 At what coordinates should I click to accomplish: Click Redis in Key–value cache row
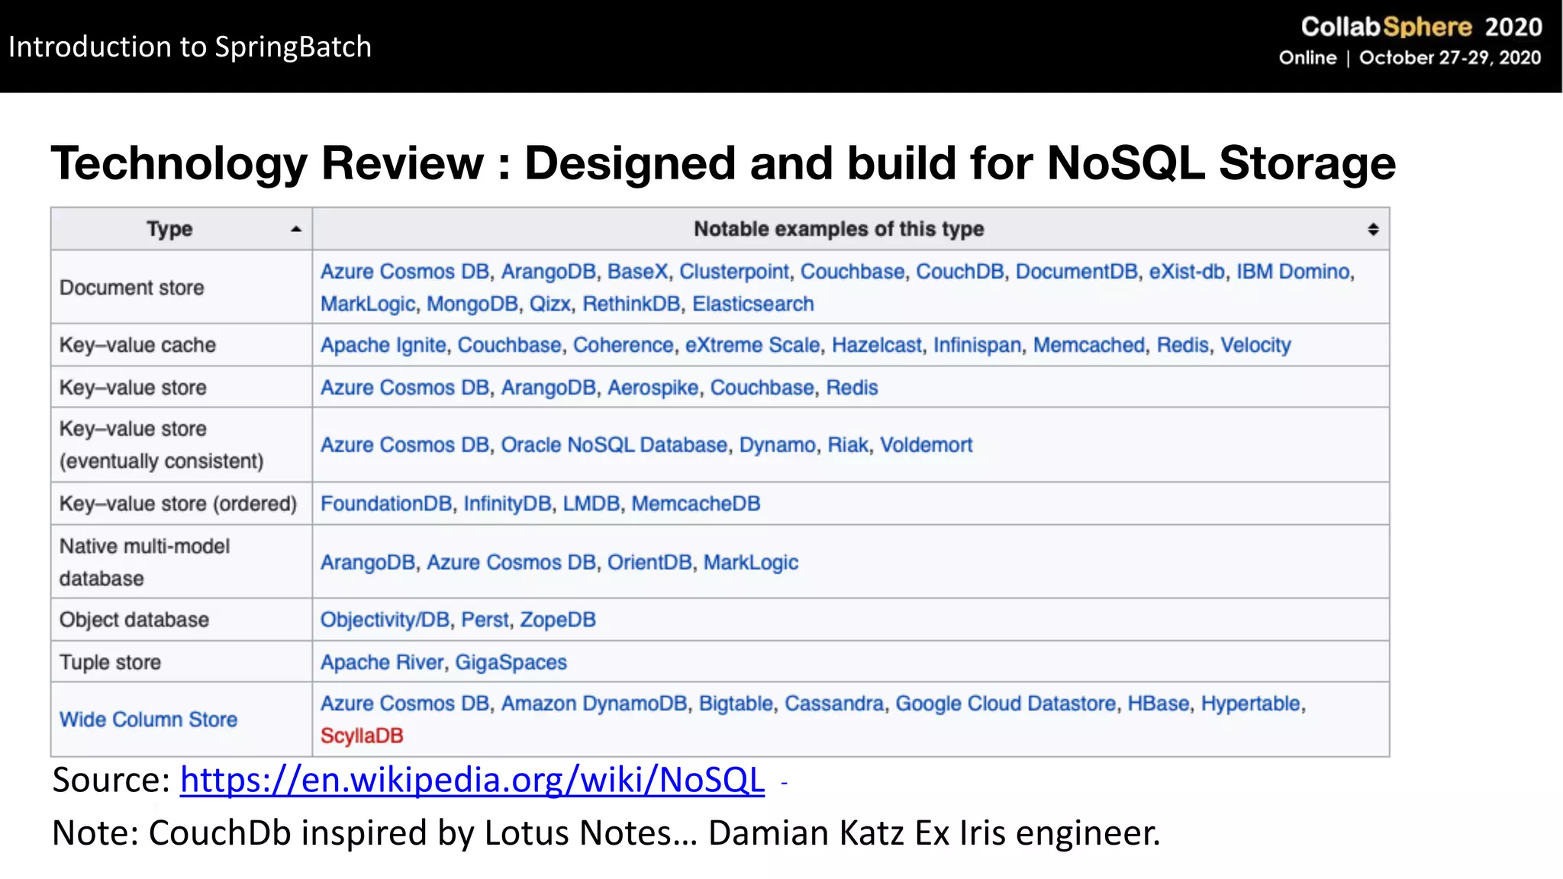1183,345
